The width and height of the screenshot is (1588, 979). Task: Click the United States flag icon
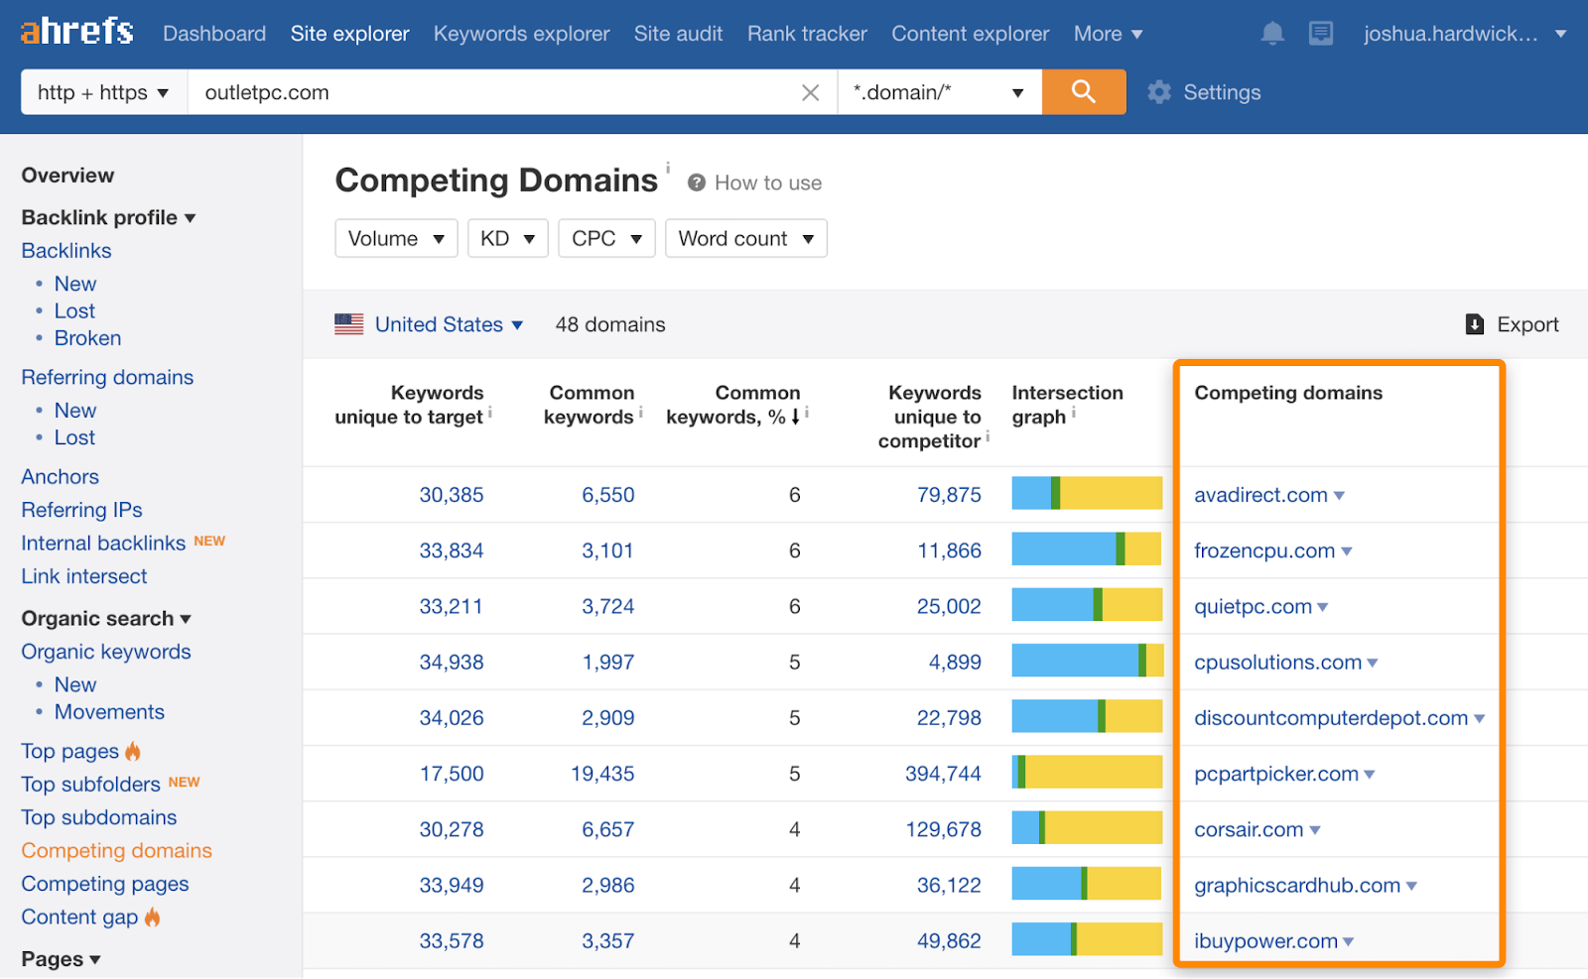349,324
